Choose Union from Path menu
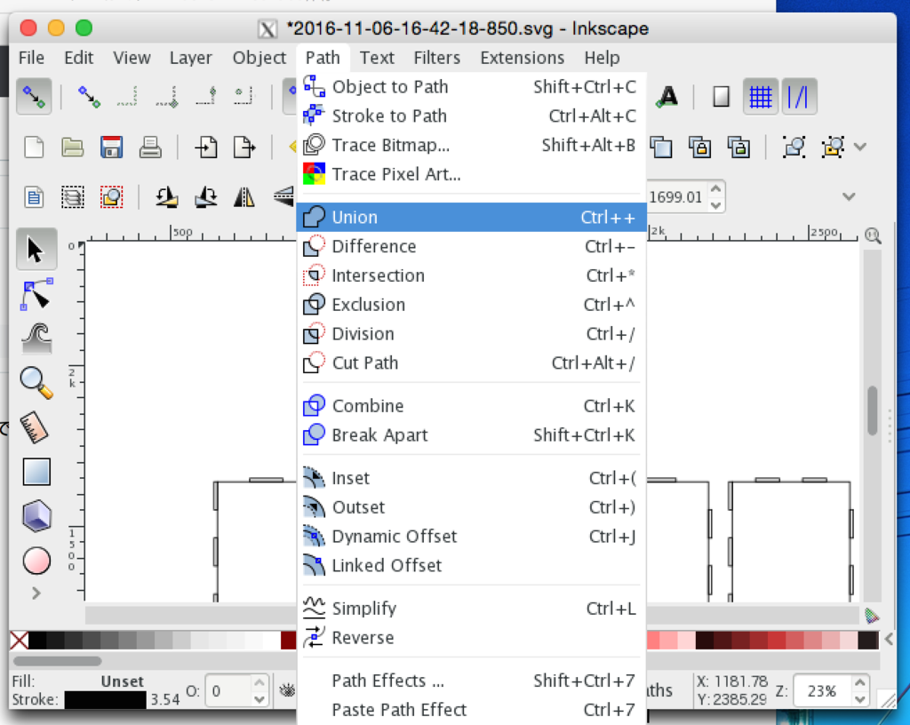Image resolution: width=910 pixels, height=725 pixels. point(471,217)
